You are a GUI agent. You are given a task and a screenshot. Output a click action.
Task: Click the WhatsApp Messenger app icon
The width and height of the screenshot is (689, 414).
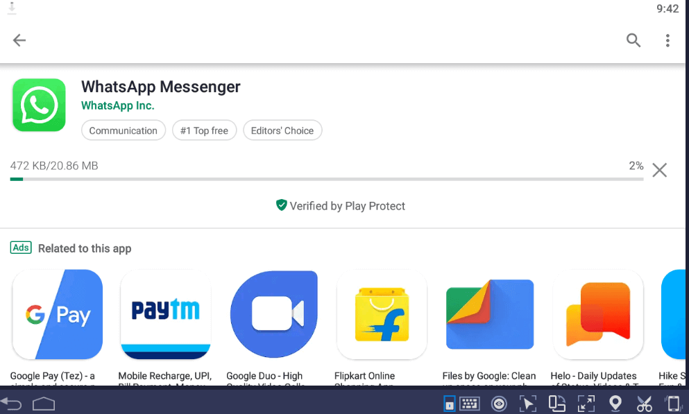pyautogui.click(x=39, y=105)
